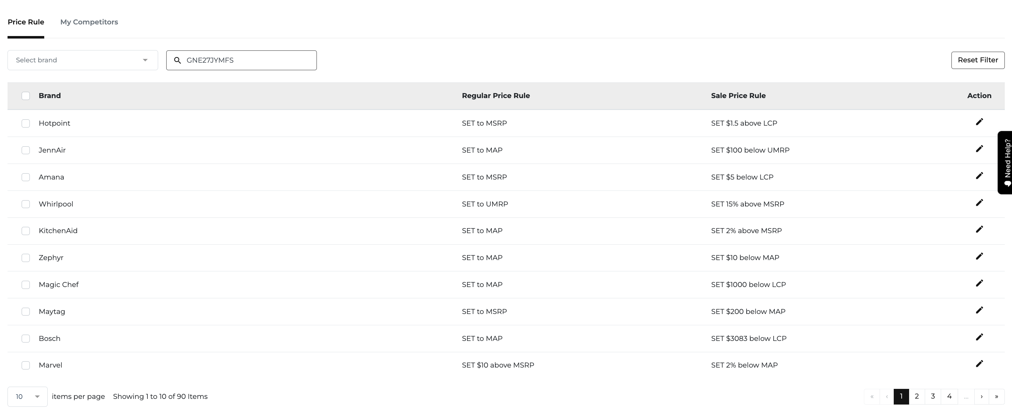The height and width of the screenshot is (413, 1012).
Task: Open the Select brand dropdown
Action: [x=83, y=60]
